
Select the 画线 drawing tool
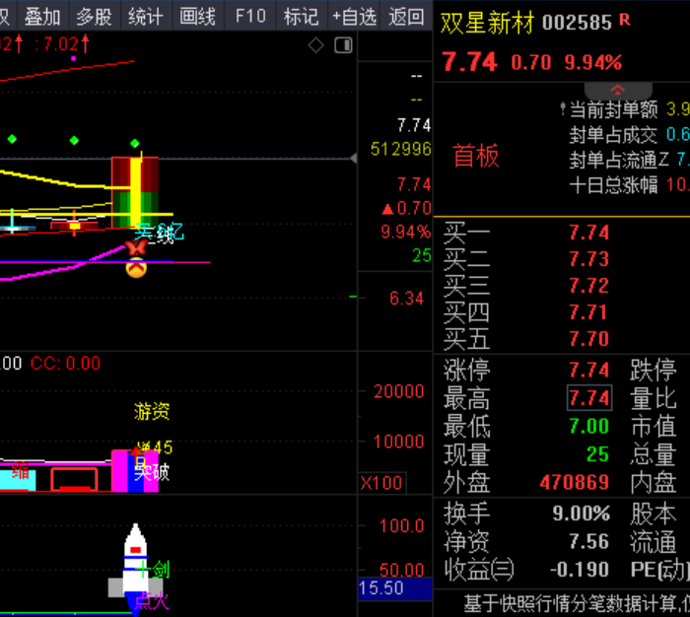[197, 17]
